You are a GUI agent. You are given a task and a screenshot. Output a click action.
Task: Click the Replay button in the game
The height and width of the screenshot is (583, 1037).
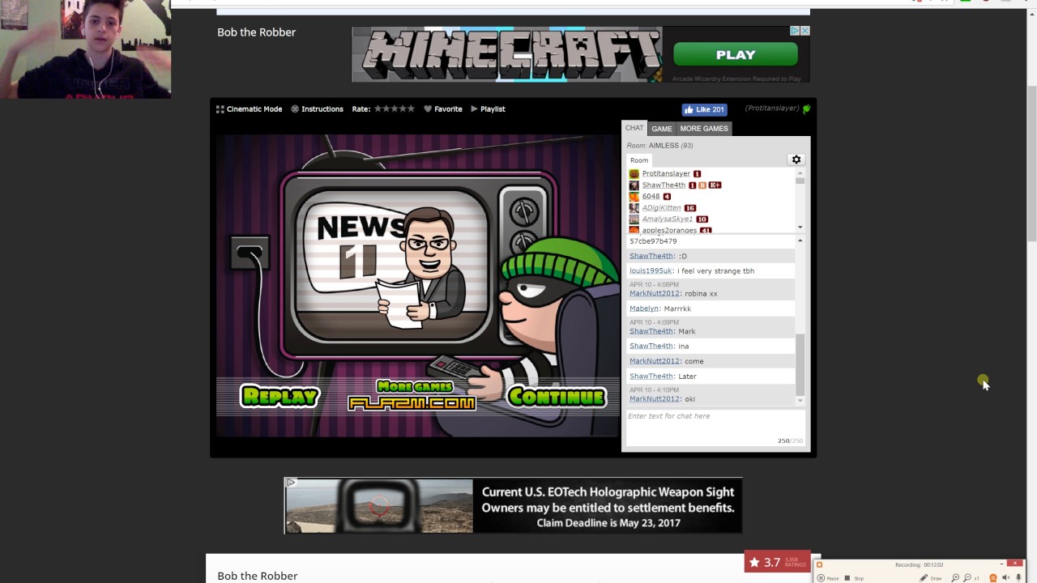click(280, 397)
